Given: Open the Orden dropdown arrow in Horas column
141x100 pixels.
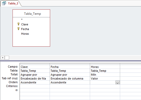Looking at the screenshot, I should coord(118,83).
